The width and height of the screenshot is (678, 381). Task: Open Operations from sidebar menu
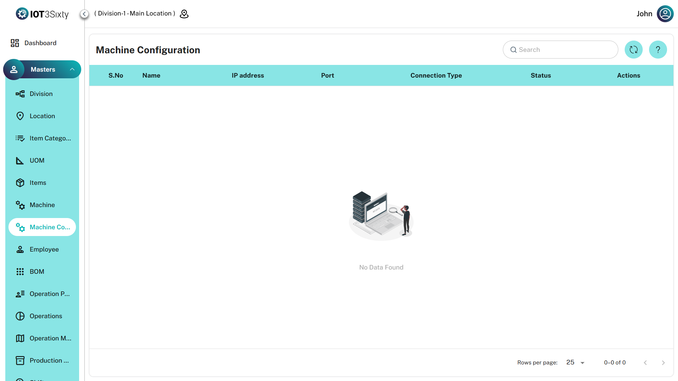click(x=46, y=316)
